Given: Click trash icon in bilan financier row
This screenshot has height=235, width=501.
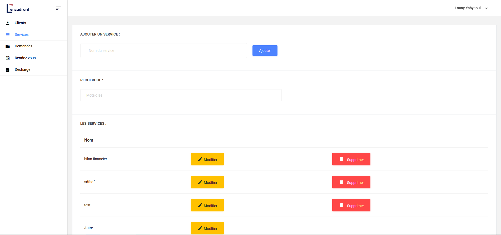Looking at the screenshot, I should (x=341, y=159).
